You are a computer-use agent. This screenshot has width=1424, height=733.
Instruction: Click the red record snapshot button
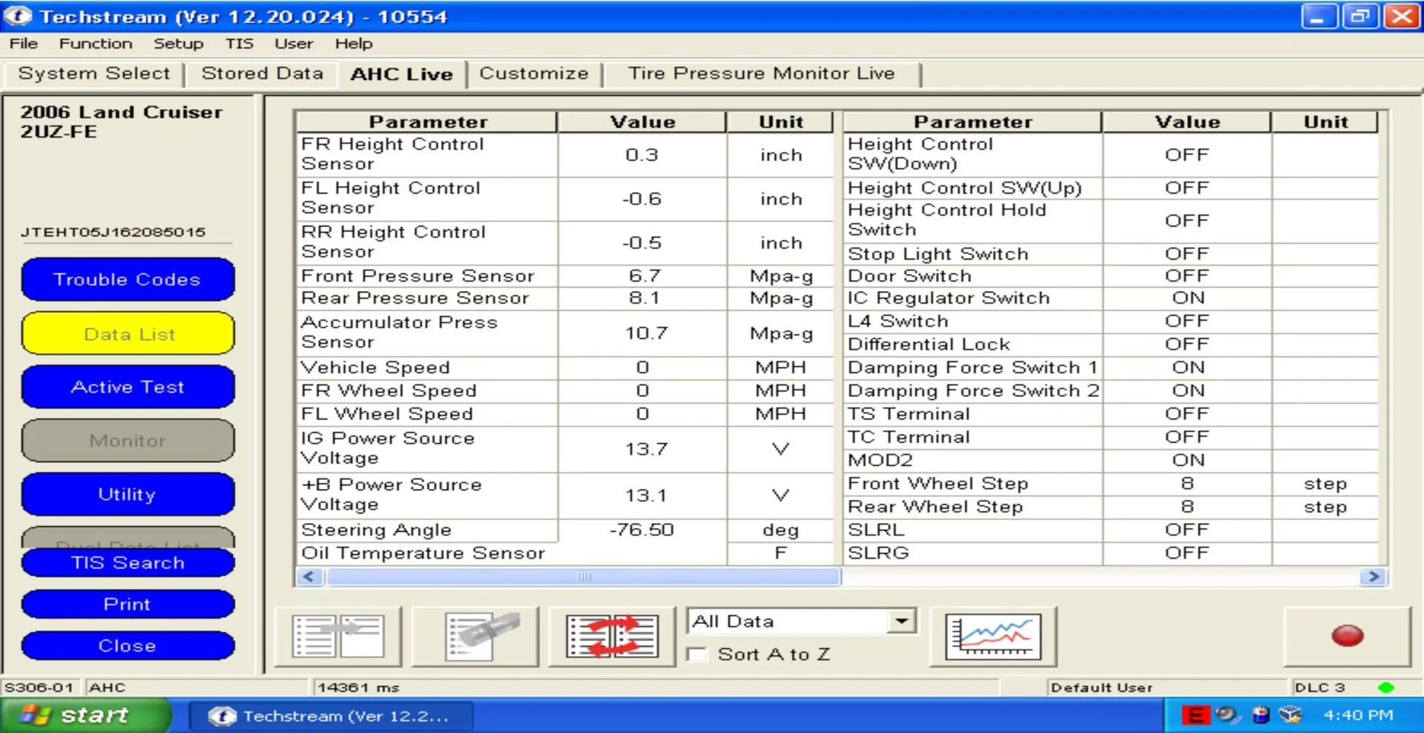(x=1347, y=637)
